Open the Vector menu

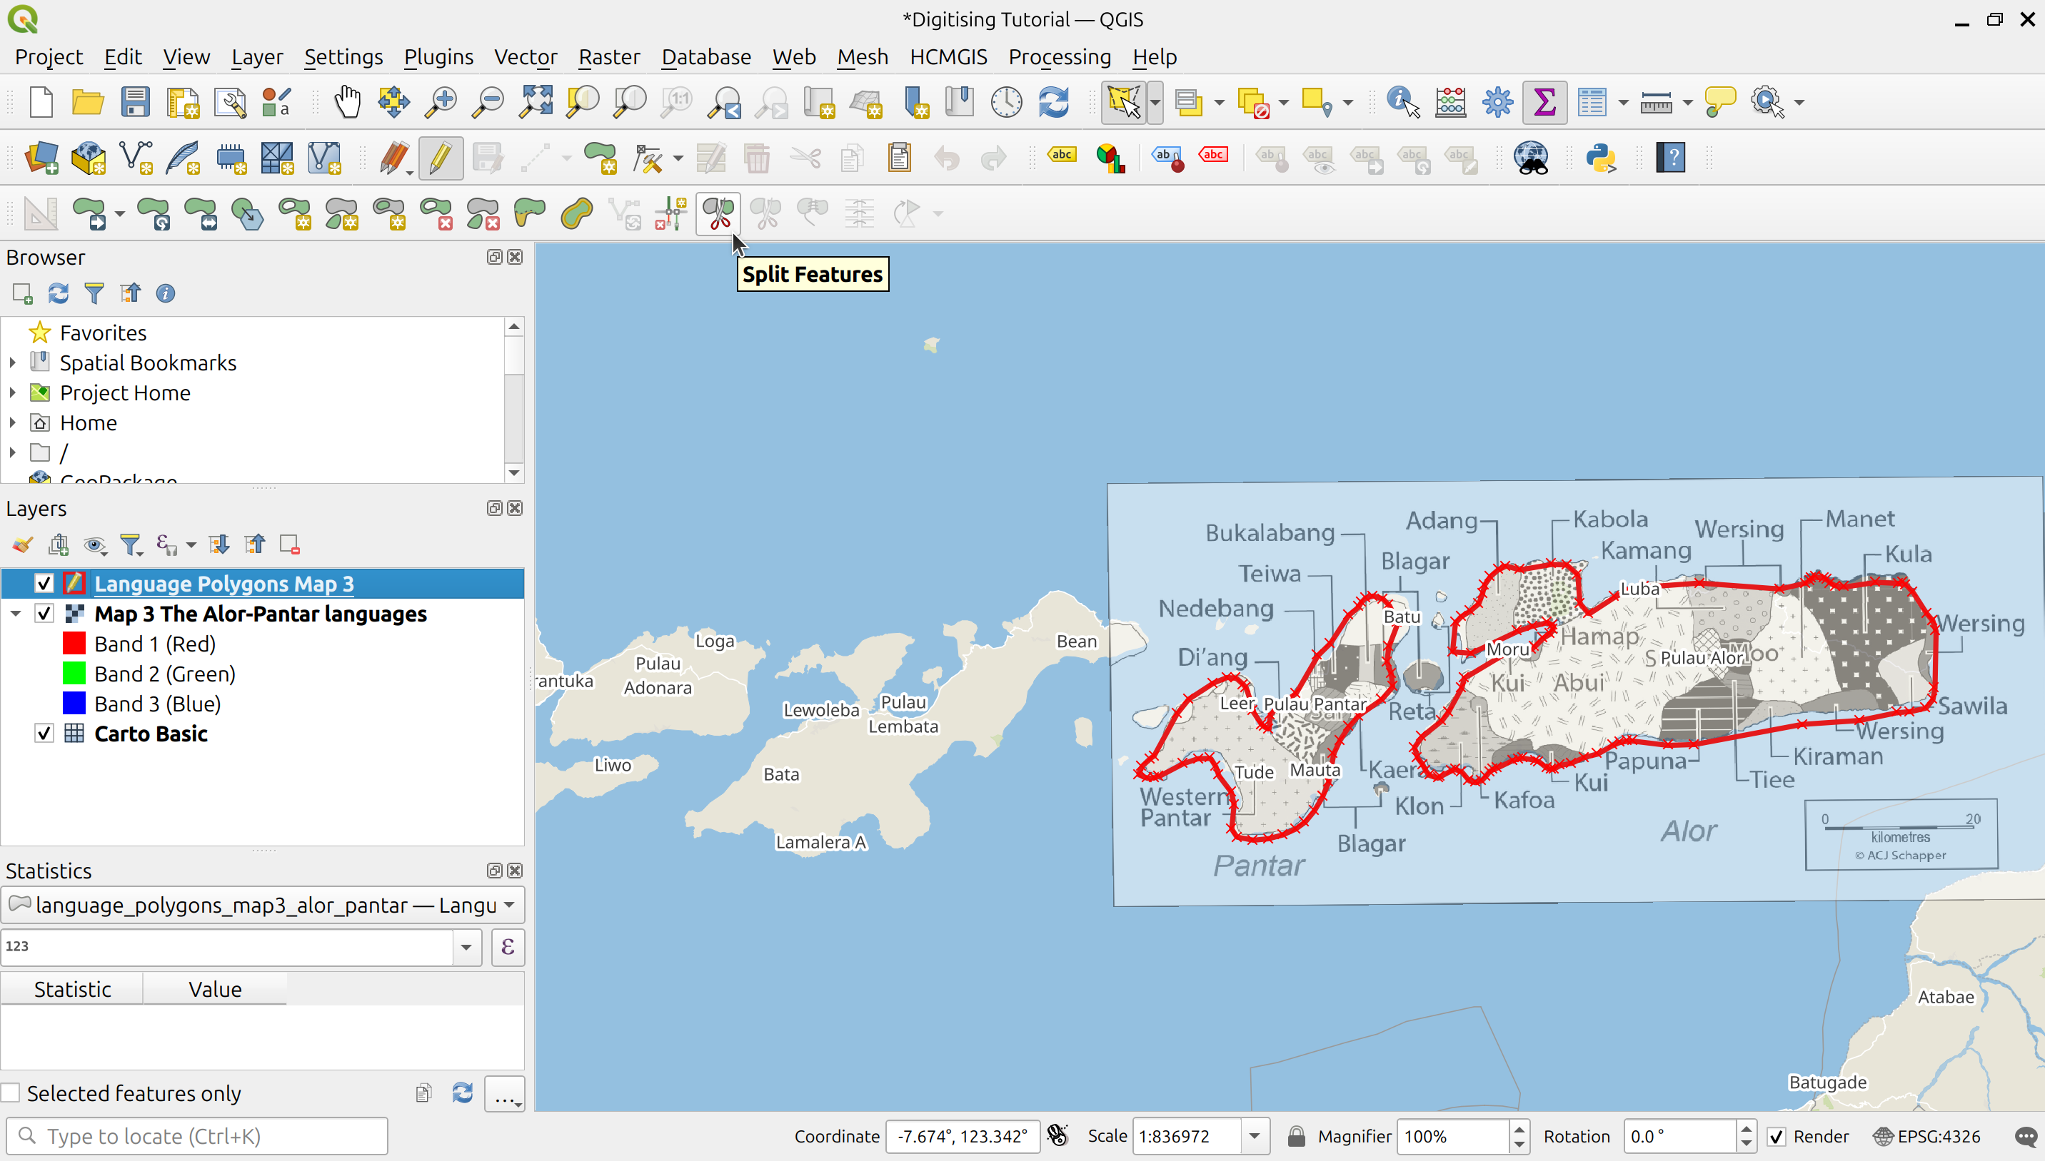pyautogui.click(x=526, y=56)
